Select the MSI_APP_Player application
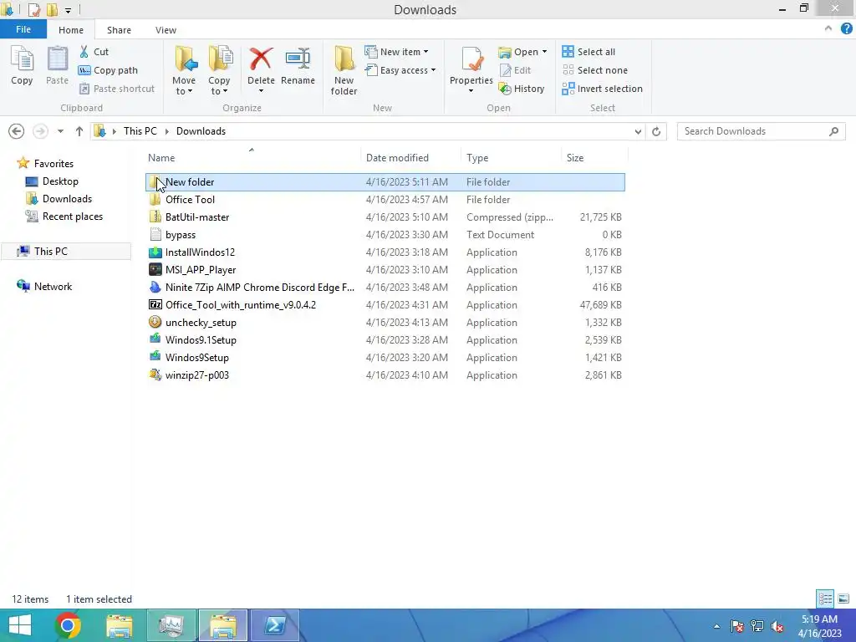The height and width of the screenshot is (642, 856). (385, 270)
